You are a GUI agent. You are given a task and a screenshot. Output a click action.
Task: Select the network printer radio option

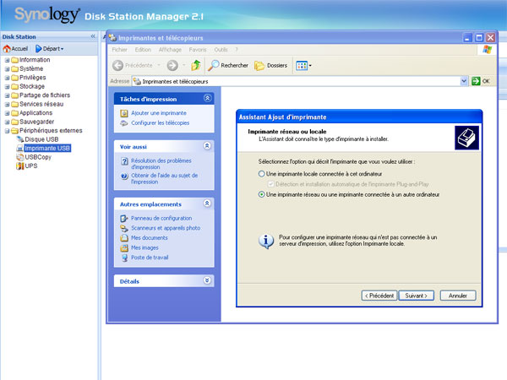tap(262, 194)
